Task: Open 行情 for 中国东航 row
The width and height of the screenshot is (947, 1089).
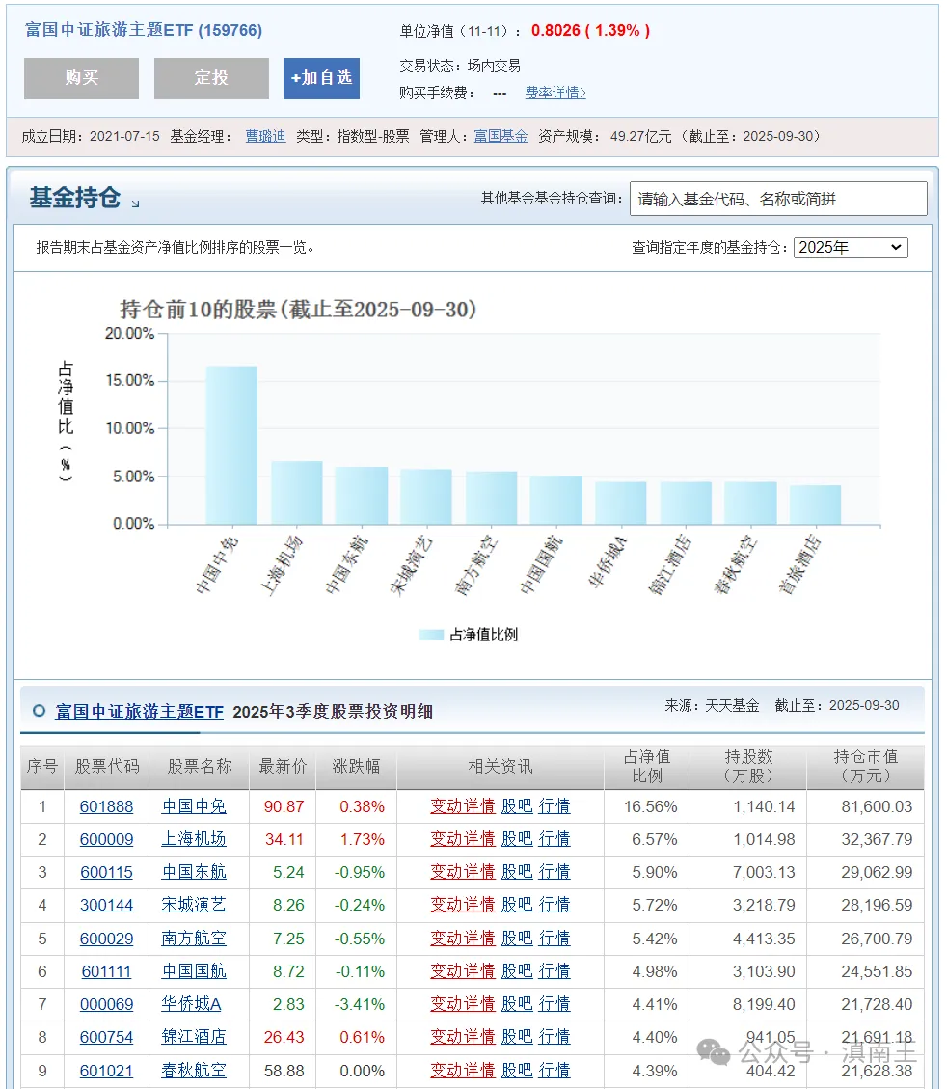Action: pos(555,872)
